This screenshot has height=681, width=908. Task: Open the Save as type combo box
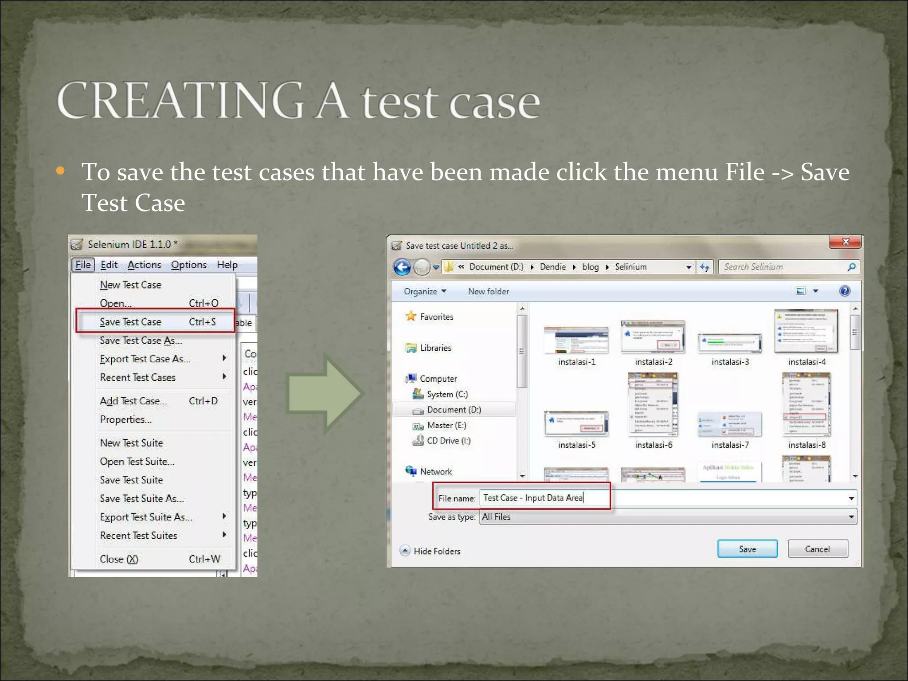click(x=668, y=517)
